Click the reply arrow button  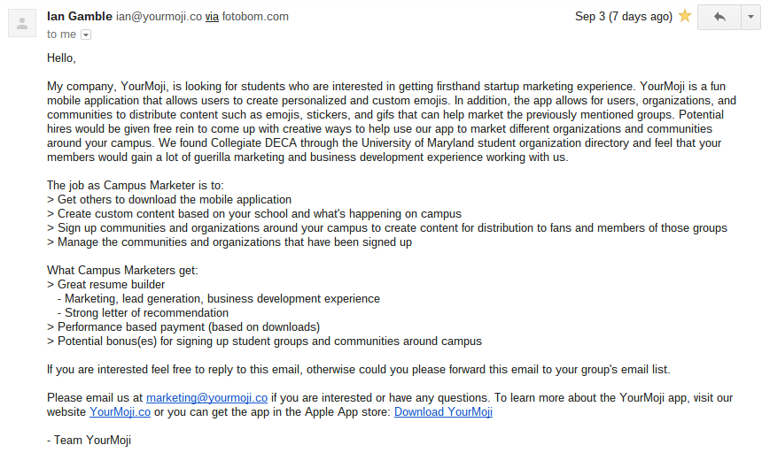719,17
